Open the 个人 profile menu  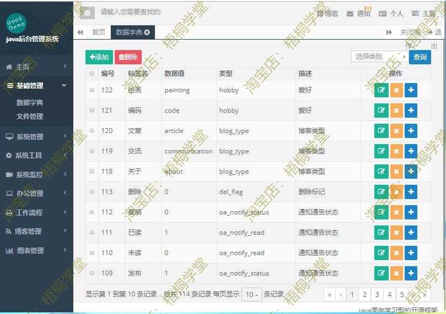pos(391,13)
